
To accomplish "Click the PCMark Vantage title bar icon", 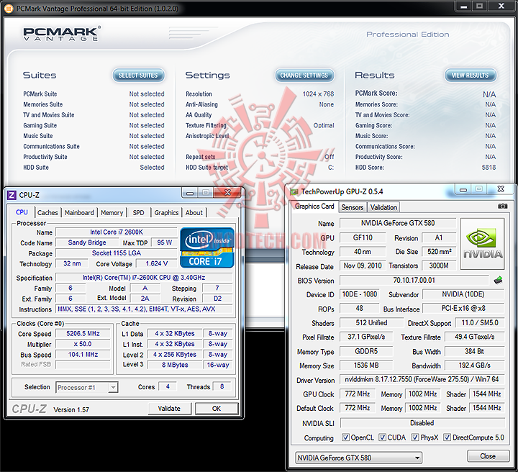I will (x=9, y=8).
